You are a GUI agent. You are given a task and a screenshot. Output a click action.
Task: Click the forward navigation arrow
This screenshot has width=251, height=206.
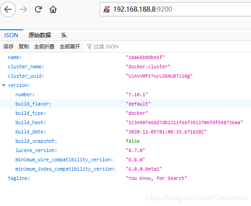pos(23,9)
